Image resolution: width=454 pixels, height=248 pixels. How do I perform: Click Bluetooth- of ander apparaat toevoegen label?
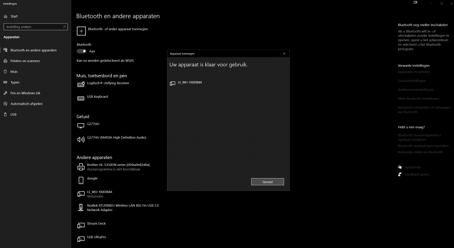click(118, 29)
